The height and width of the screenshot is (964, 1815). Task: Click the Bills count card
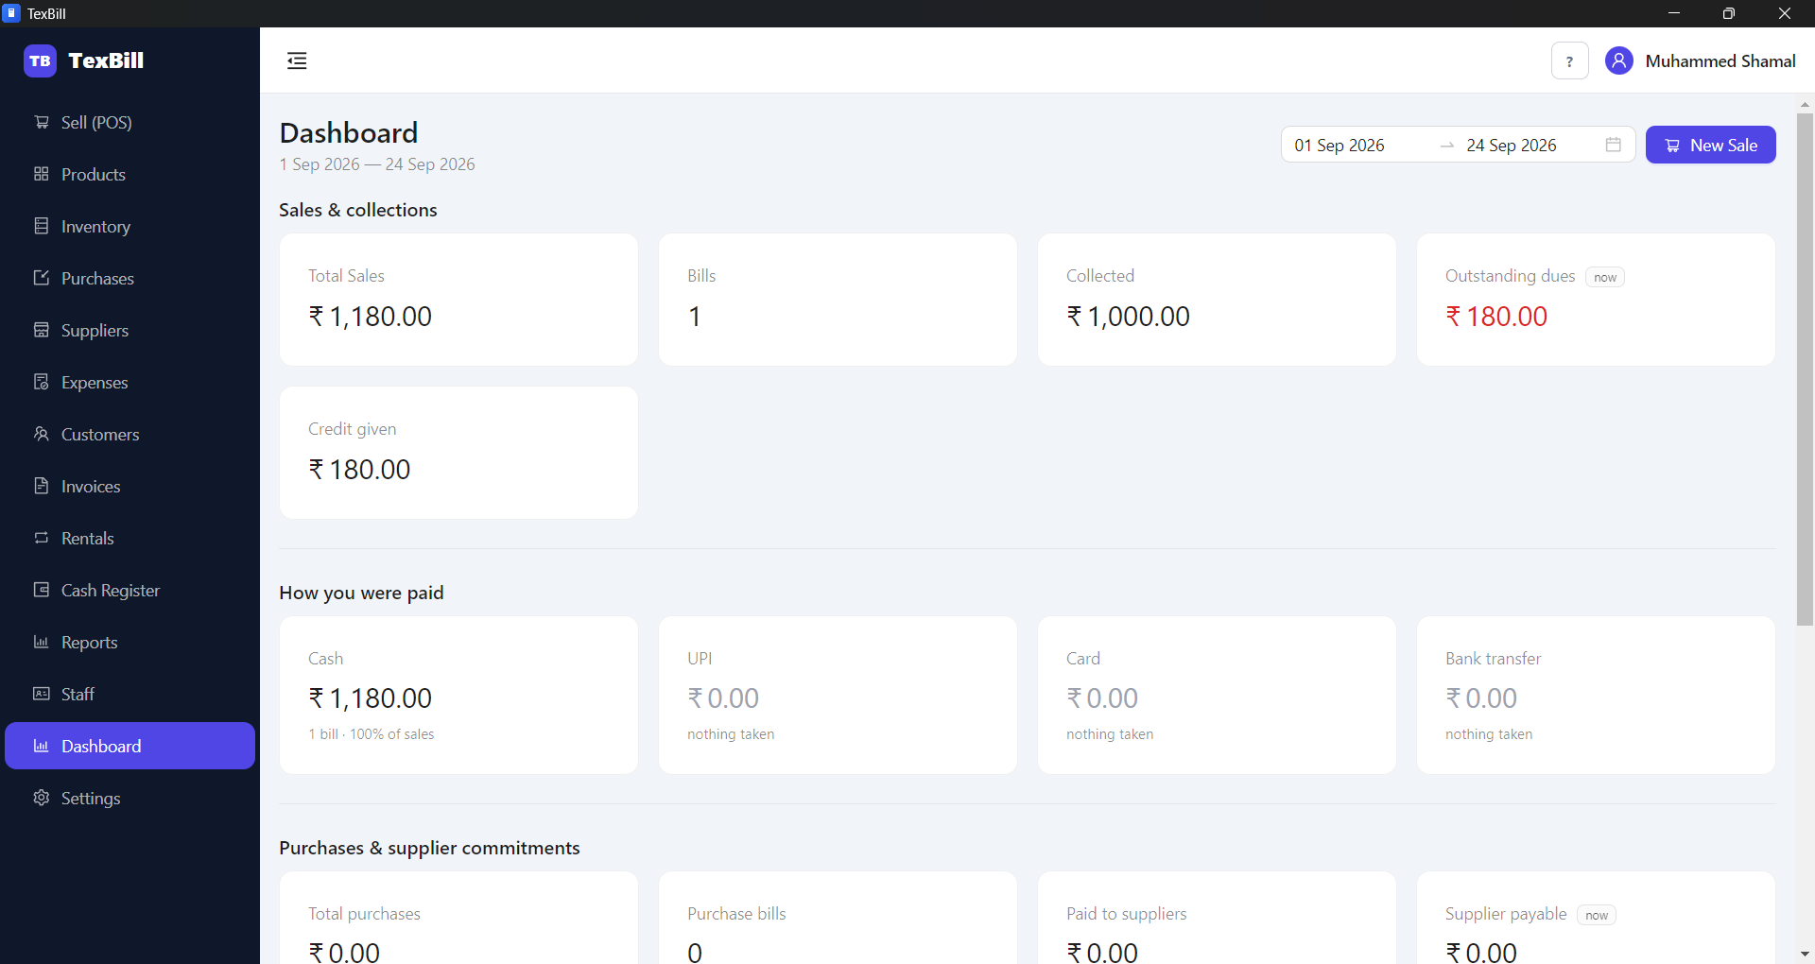click(838, 300)
